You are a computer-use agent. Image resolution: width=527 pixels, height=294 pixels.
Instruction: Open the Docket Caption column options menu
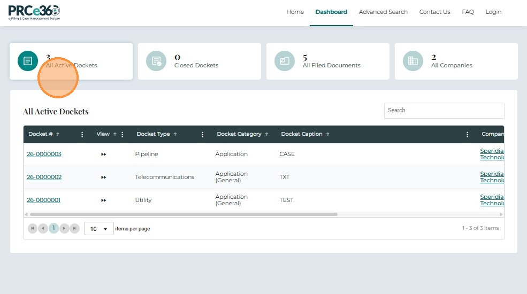[x=467, y=135]
